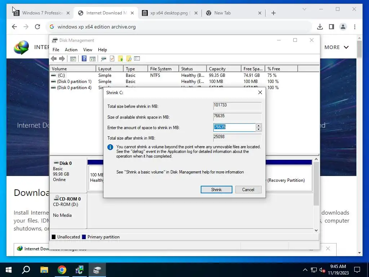Open the browser three-dot menu
369x277 pixels.
click(355, 27)
